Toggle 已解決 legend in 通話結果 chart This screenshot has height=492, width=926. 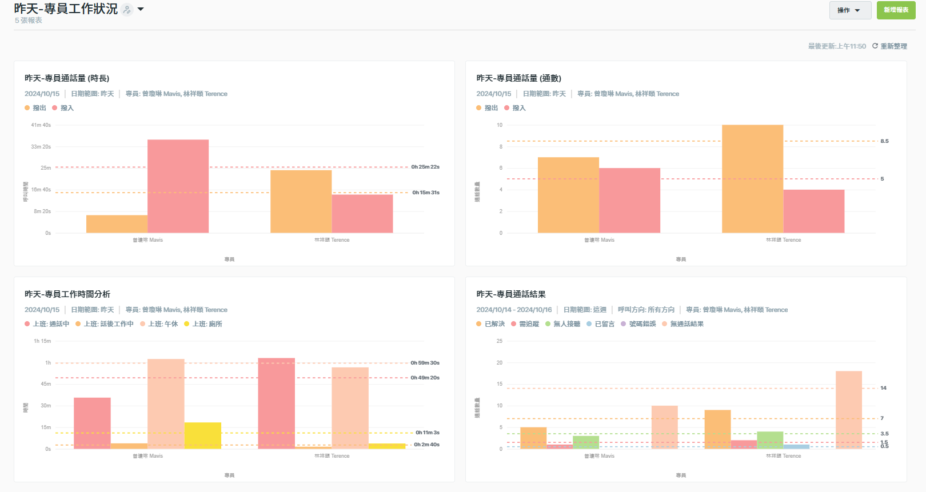pos(490,324)
